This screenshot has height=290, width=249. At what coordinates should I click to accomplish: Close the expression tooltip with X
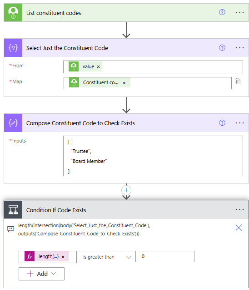coord(239,228)
